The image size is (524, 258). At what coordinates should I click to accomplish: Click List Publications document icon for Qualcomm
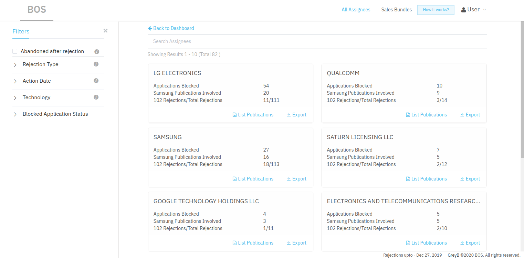(408, 115)
